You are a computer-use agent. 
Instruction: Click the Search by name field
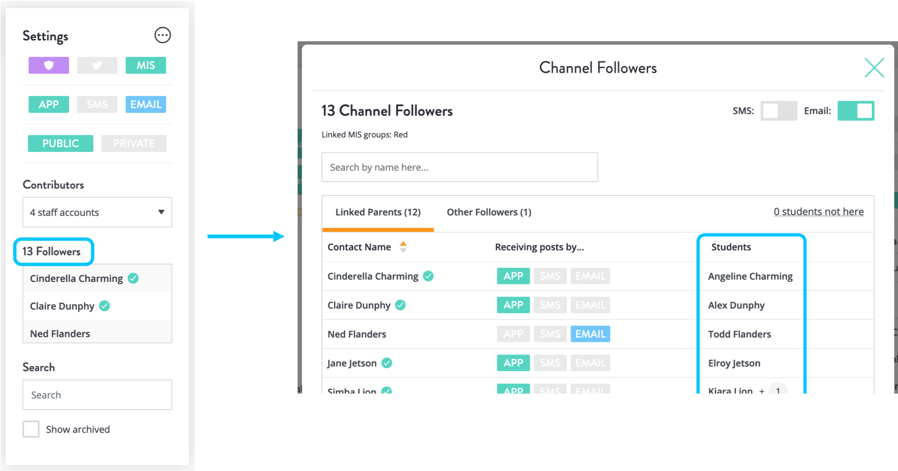point(459,167)
